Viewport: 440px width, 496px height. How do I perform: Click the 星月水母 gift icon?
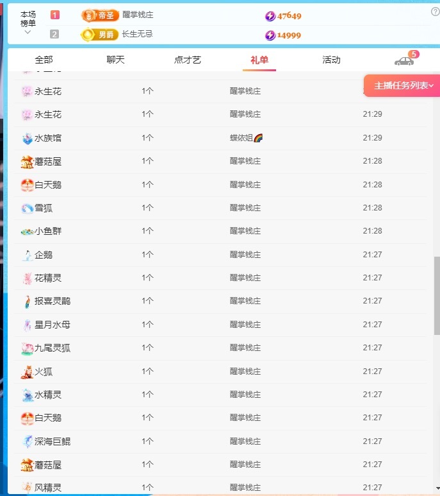pos(28,325)
